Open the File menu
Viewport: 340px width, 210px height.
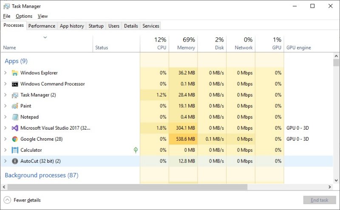(x=7, y=16)
